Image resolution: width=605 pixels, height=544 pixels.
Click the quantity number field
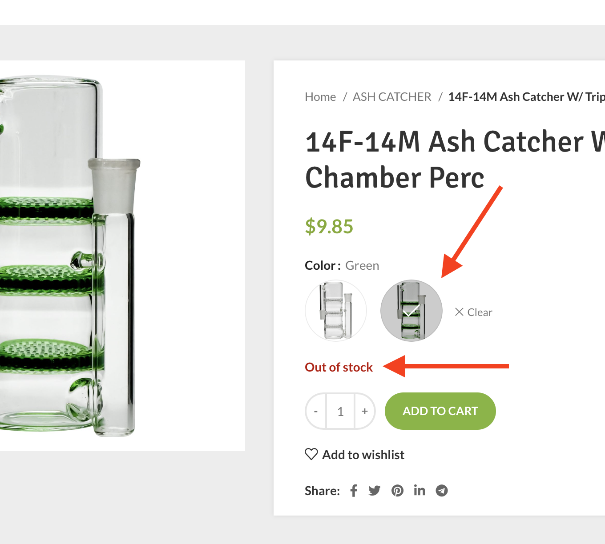pyautogui.click(x=340, y=411)
